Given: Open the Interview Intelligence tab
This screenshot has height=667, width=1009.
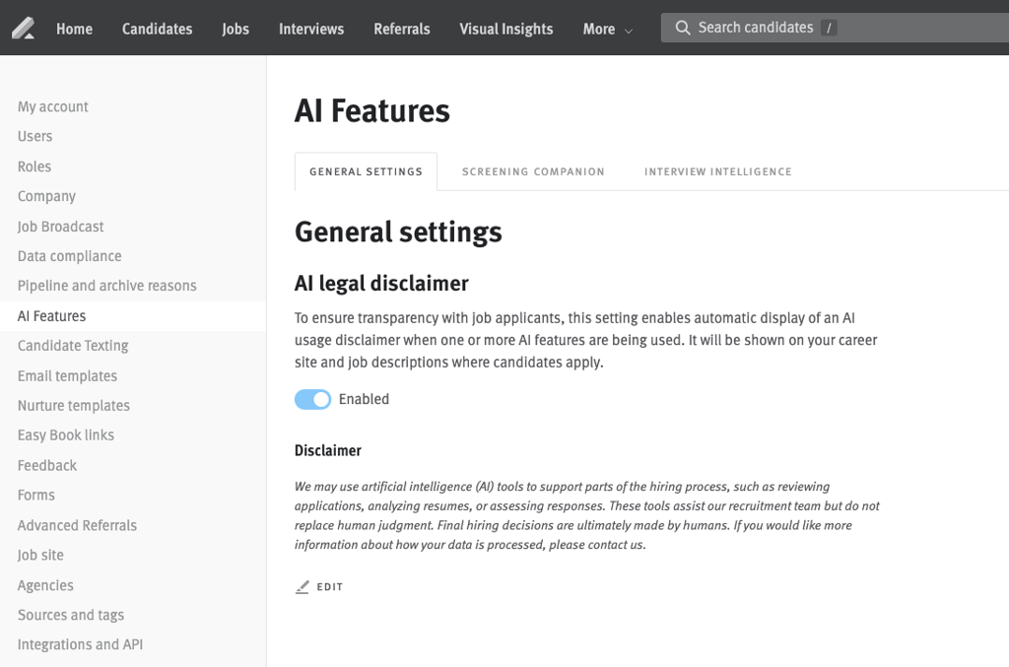Looking at the screenshot, I should coord(717,171).
